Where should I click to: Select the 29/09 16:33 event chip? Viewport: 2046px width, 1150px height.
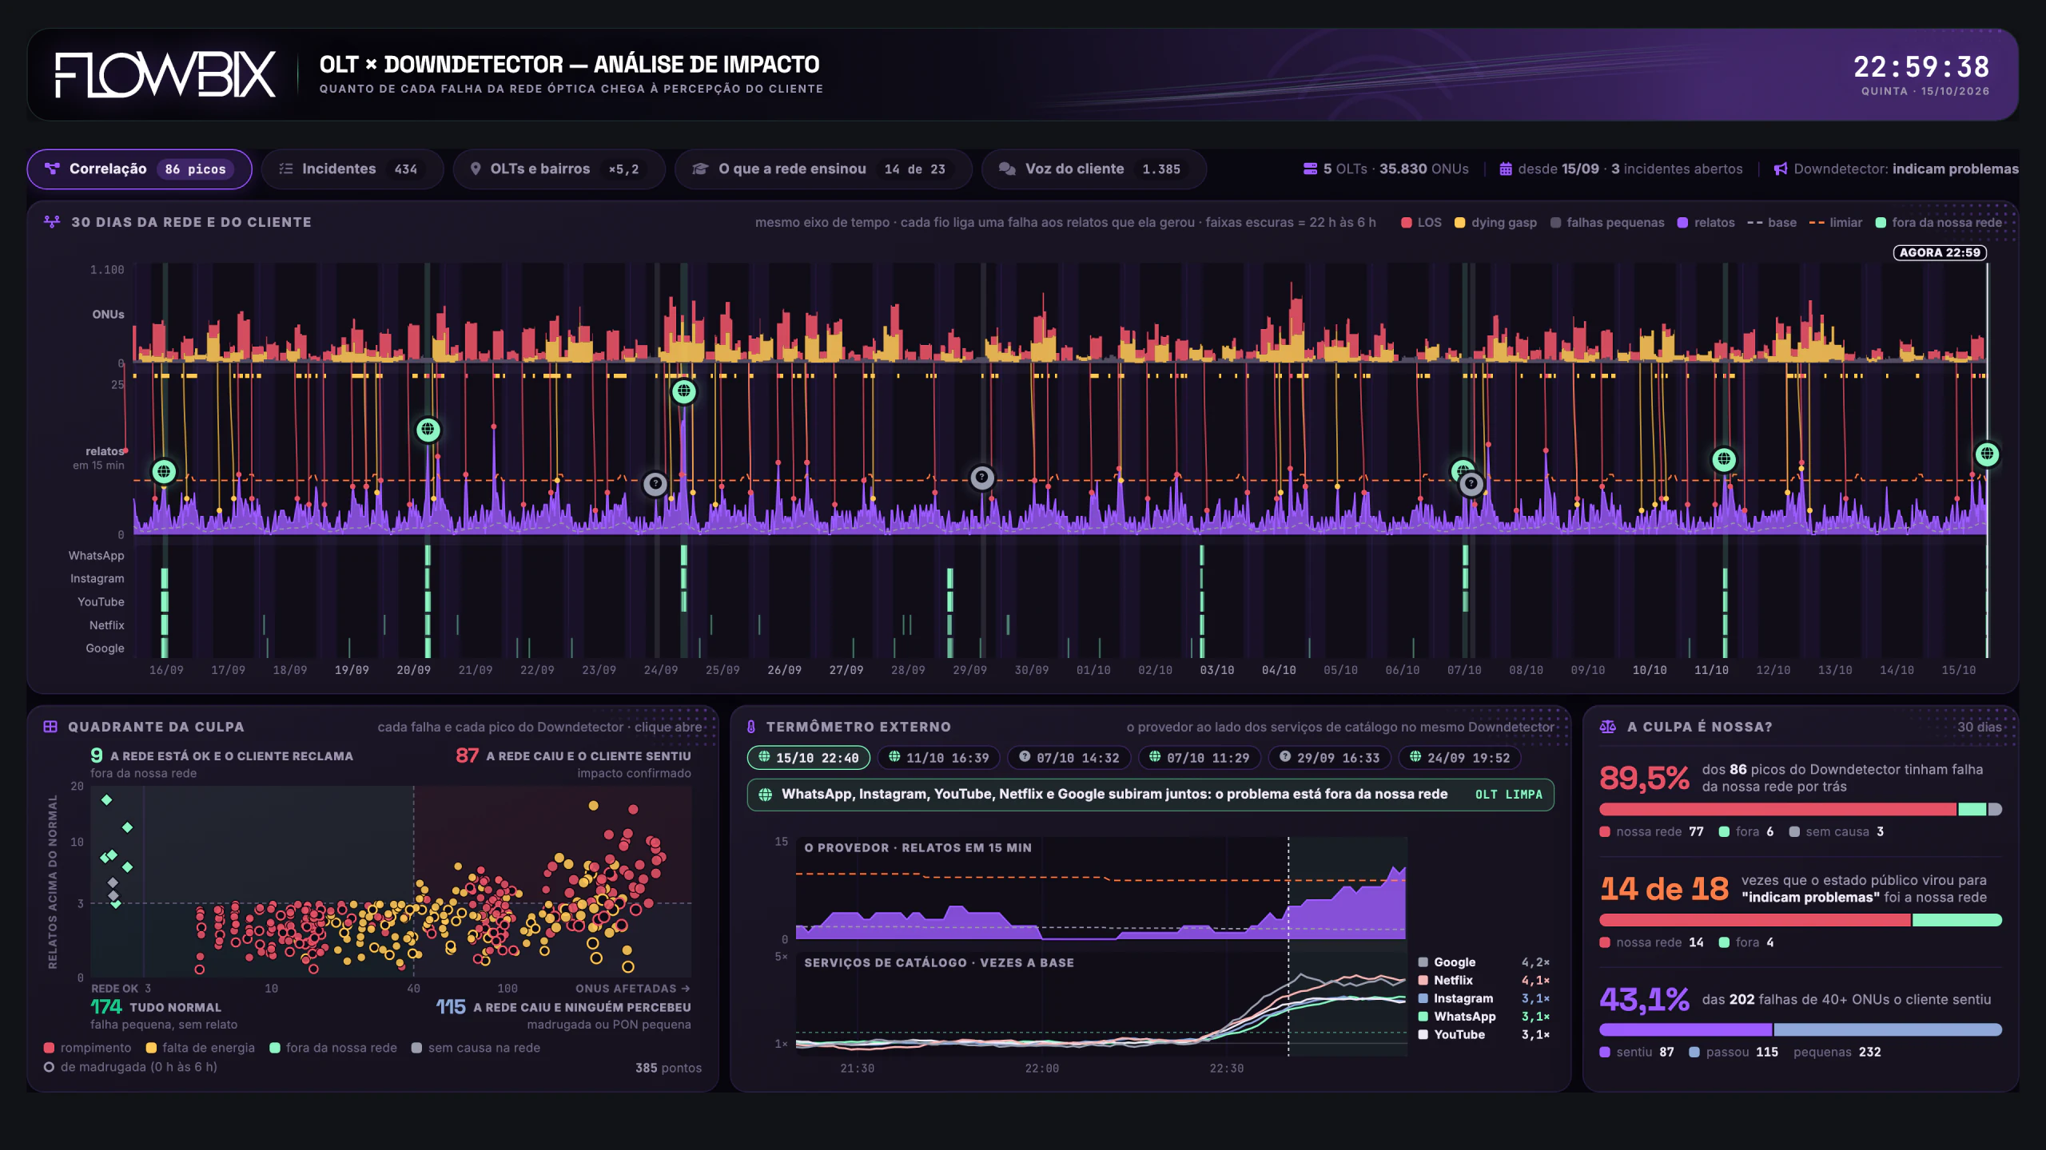pyautogui.click(x=1330, y=758)
